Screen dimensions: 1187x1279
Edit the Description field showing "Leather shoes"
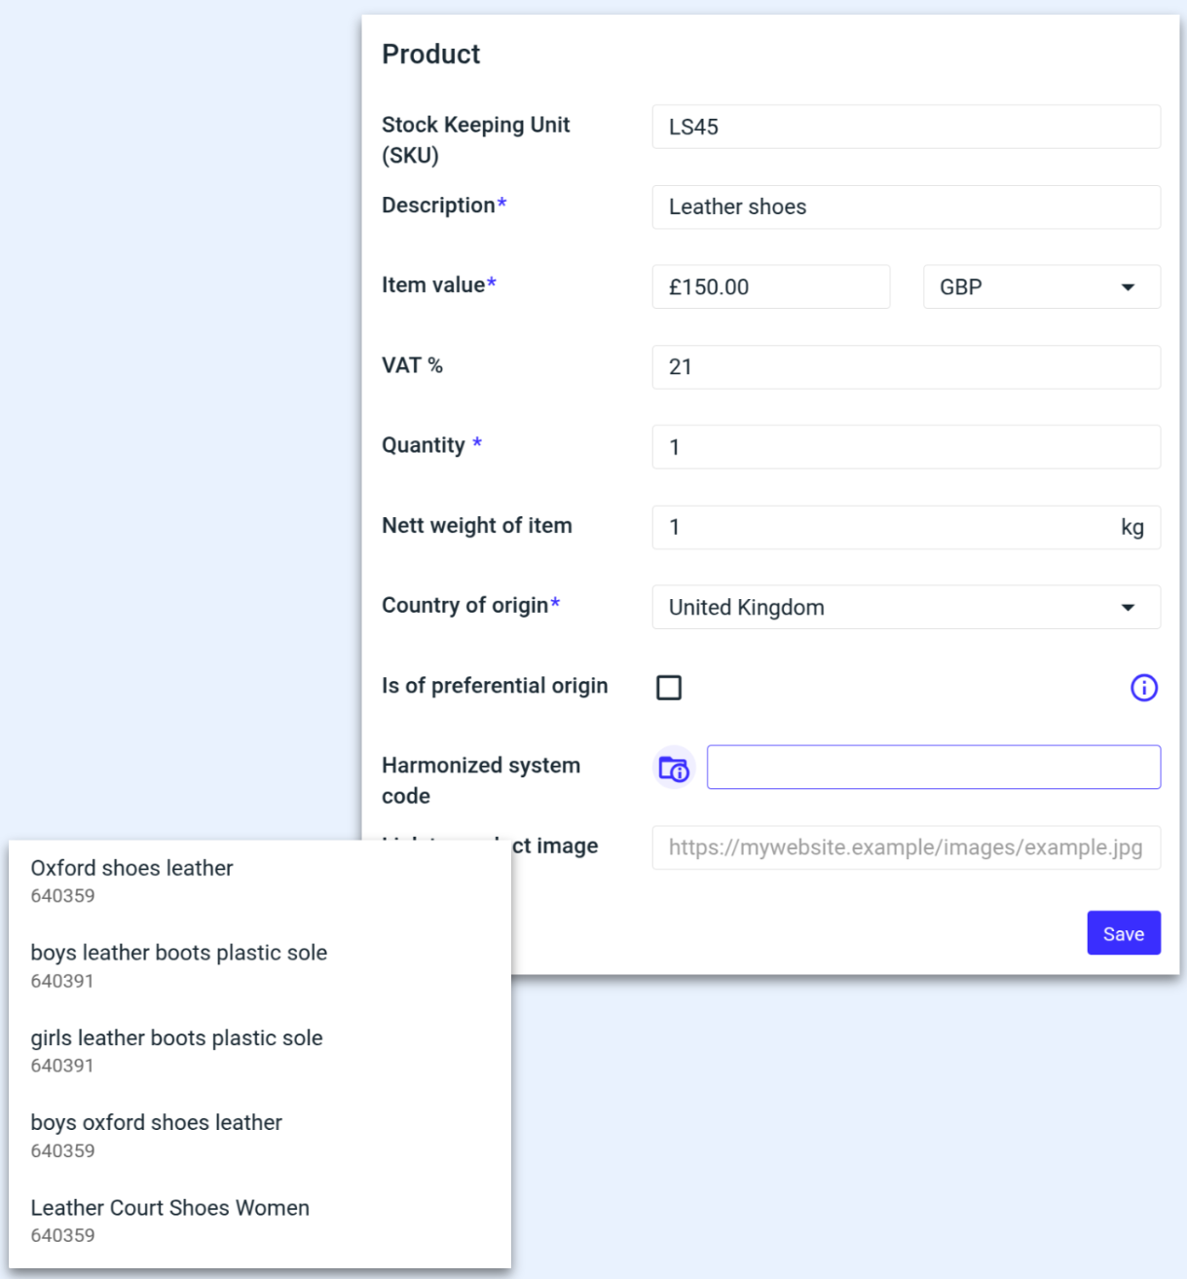(905, 207)
